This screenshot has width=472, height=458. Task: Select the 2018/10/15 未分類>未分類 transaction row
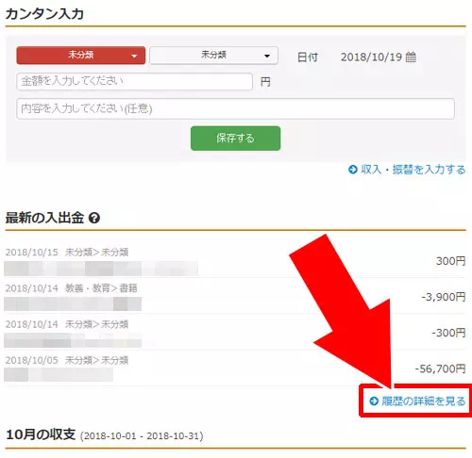[235, 260]
